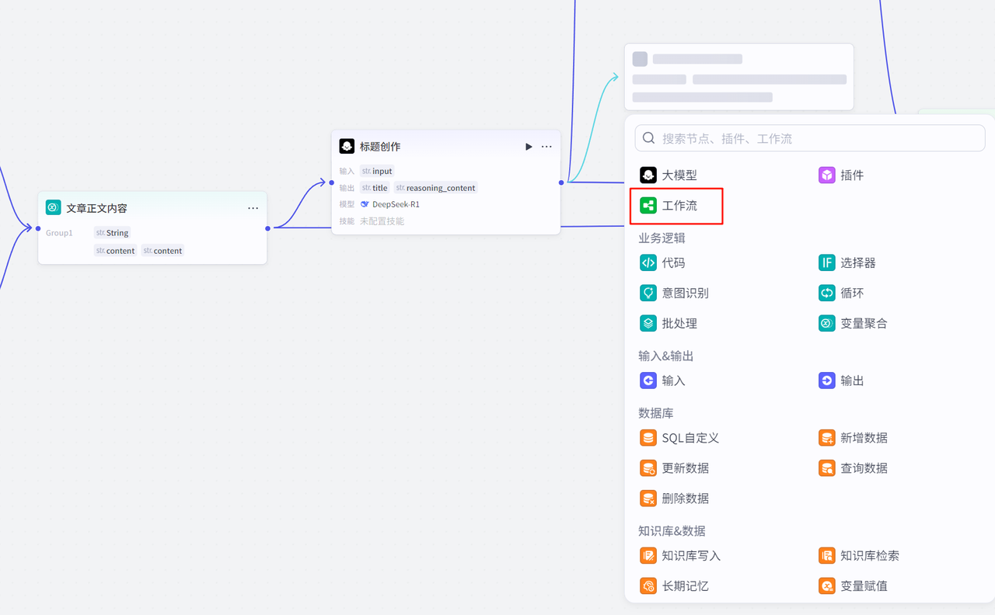Viewport: 995px width, 615px height.
Task: Choose the 选择器 IF icon
Action: pos(826,263)
